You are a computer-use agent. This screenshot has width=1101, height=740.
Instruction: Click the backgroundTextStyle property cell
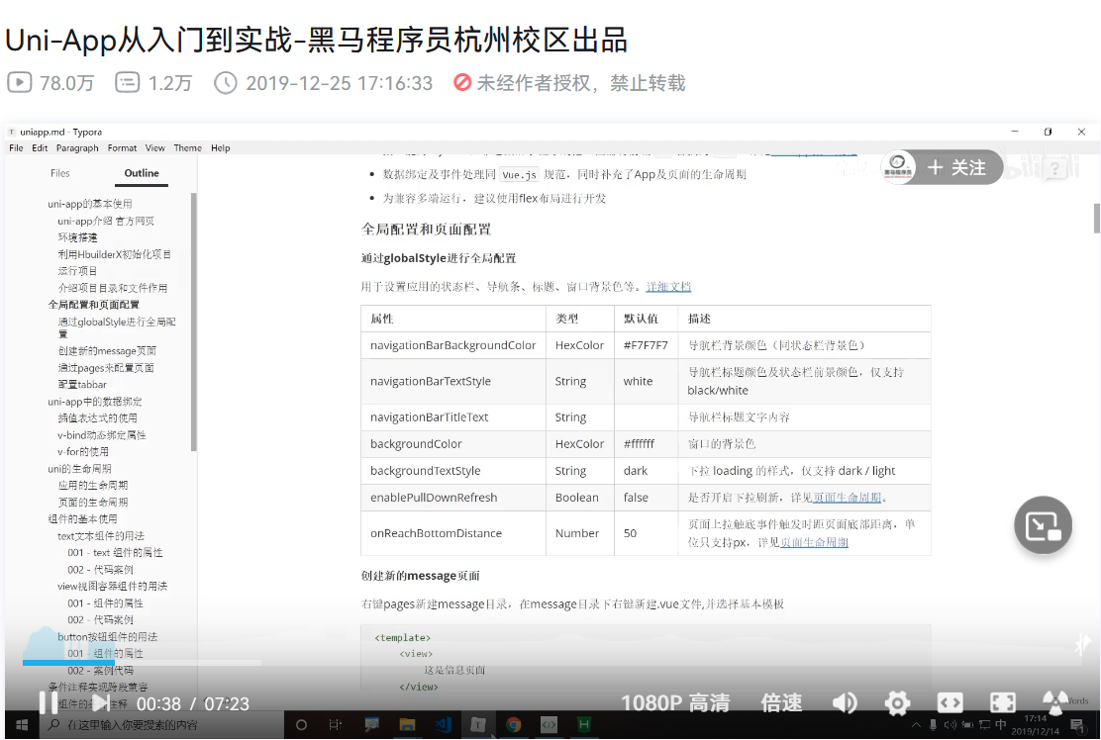[x=452, y=471]
